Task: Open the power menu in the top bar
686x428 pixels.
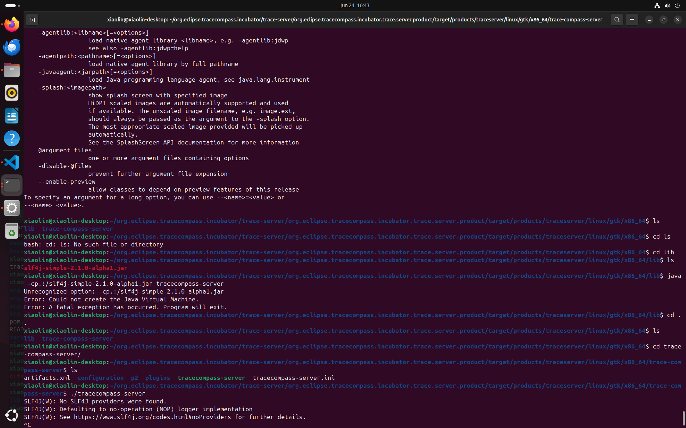Action: [677, 5]
